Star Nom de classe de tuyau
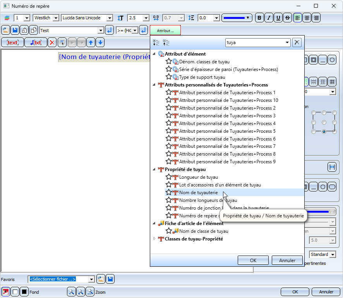Viewport: 343px width, 298px height. [169, 231]
